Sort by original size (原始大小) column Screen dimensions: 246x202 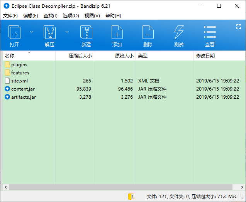click(x=115, y=56)
